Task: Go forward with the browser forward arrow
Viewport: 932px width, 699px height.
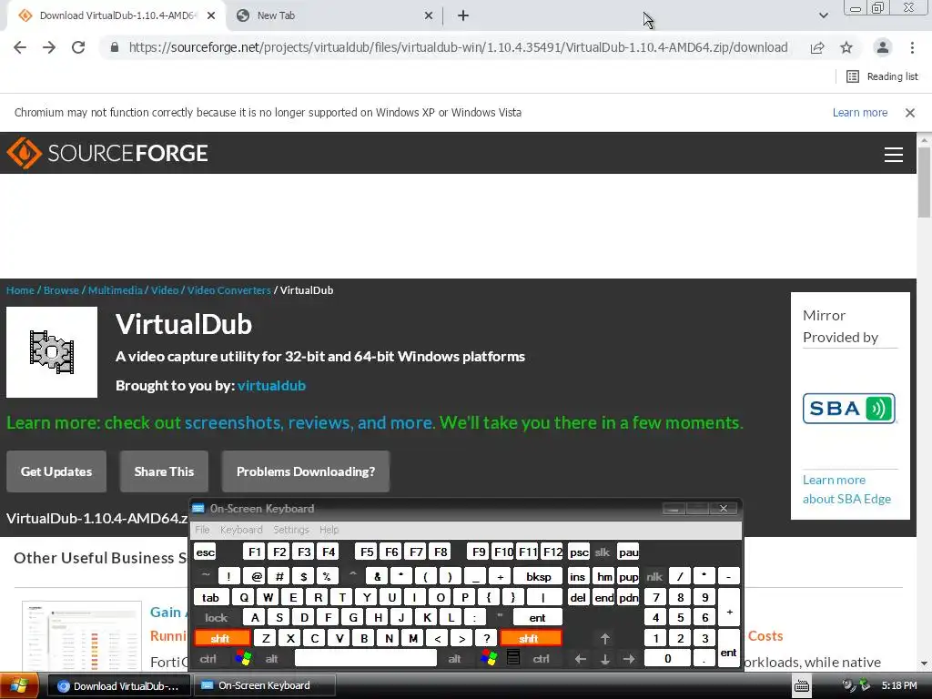Action: click(x=49, y=47)
